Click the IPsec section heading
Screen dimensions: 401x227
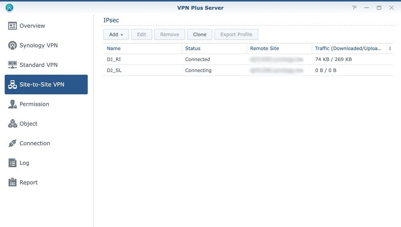point(111,20)
